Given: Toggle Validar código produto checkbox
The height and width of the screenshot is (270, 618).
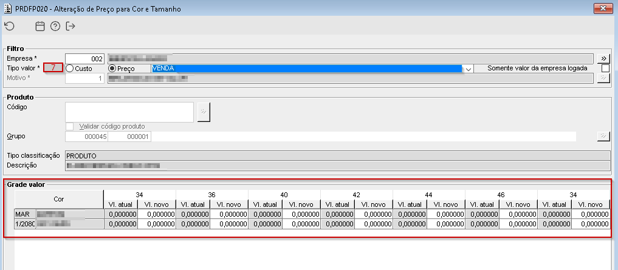Looking at the screenshot, I should tap(70, 126).
